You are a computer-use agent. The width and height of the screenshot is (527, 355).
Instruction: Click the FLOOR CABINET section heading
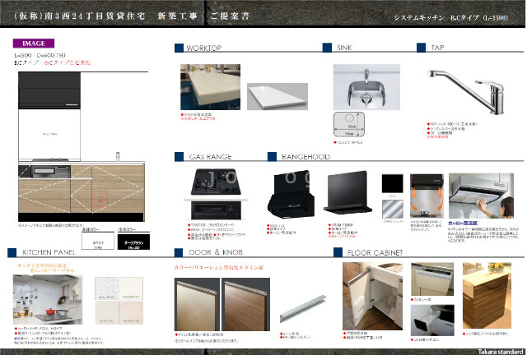375,252
